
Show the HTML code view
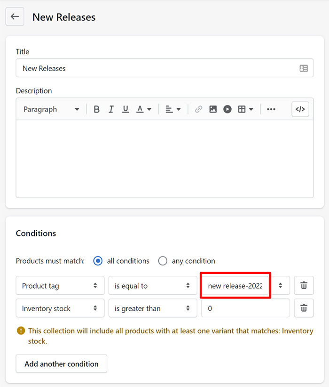300,109
